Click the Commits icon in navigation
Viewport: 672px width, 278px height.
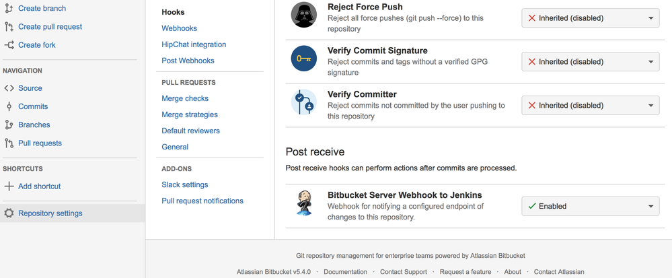point(9,106)
